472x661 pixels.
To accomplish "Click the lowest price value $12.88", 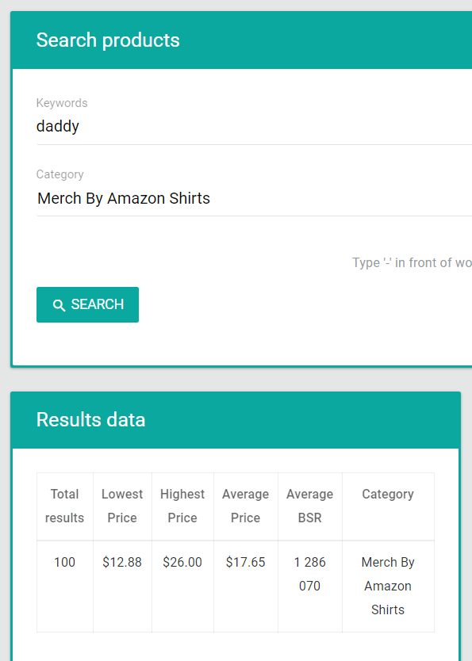I will (122, 563).
